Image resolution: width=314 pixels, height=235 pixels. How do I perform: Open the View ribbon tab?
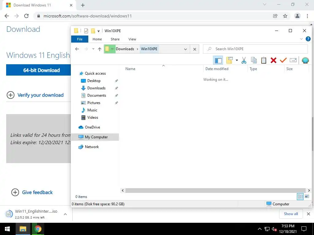click(132, 39)
